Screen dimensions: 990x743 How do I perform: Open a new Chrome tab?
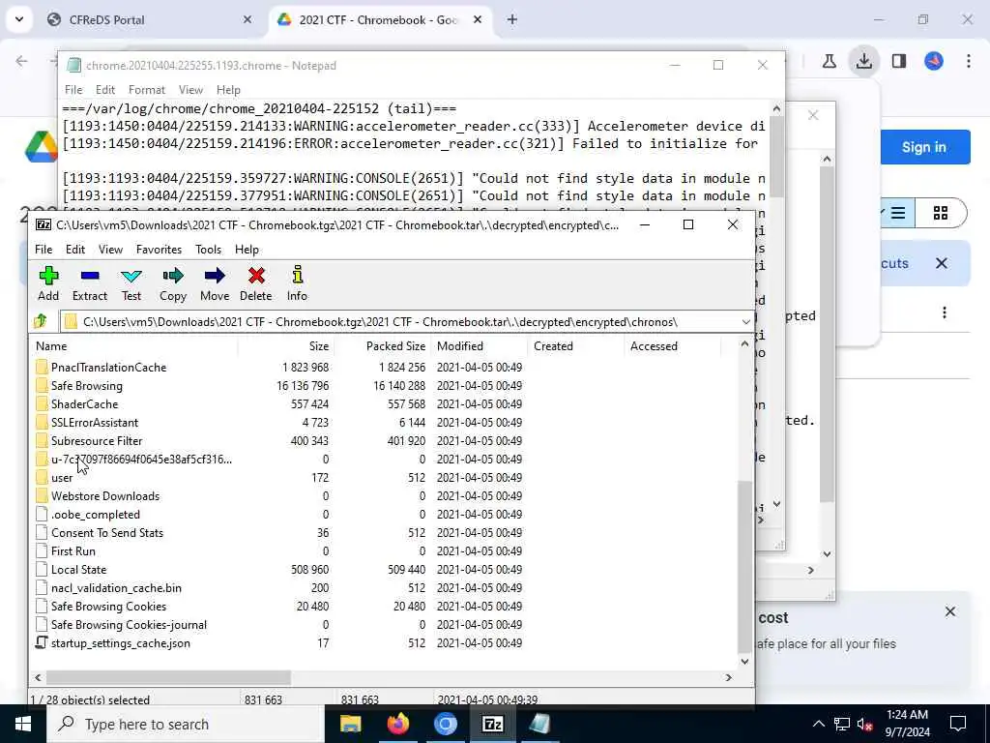[x=512, y=19]
